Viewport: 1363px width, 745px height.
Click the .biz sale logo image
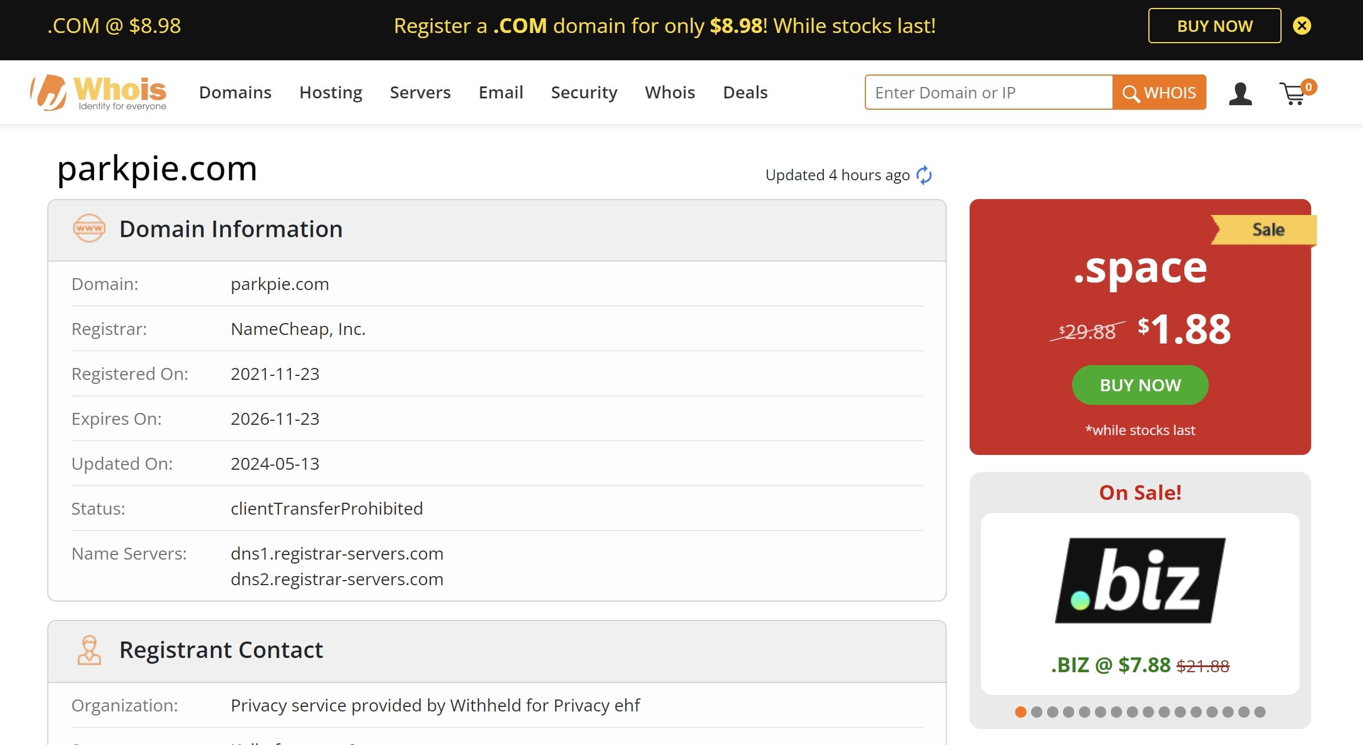pyautogui.click(x=1140, y=581)
